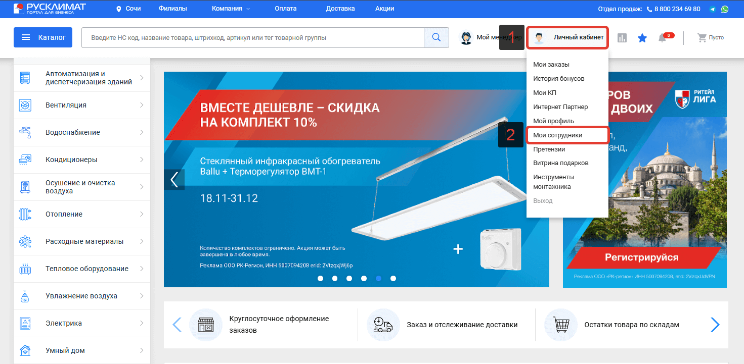The height and width of the screenshot is (364, 744).
Task: Click the Вентиляция category icon
Action: pyautogui.click(x=25, y=105)
